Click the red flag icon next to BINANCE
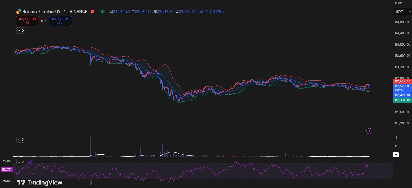 [x=92, y=12]
